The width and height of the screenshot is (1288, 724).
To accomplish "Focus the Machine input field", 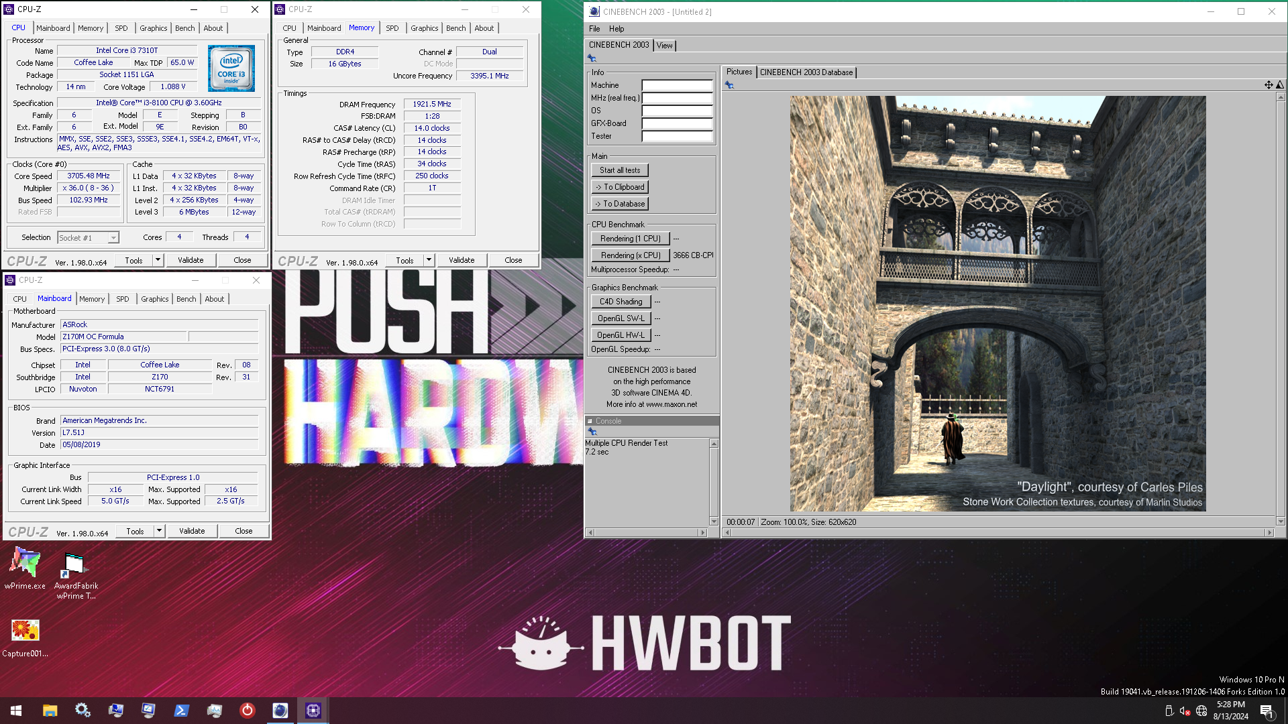I will coord(677,86).
